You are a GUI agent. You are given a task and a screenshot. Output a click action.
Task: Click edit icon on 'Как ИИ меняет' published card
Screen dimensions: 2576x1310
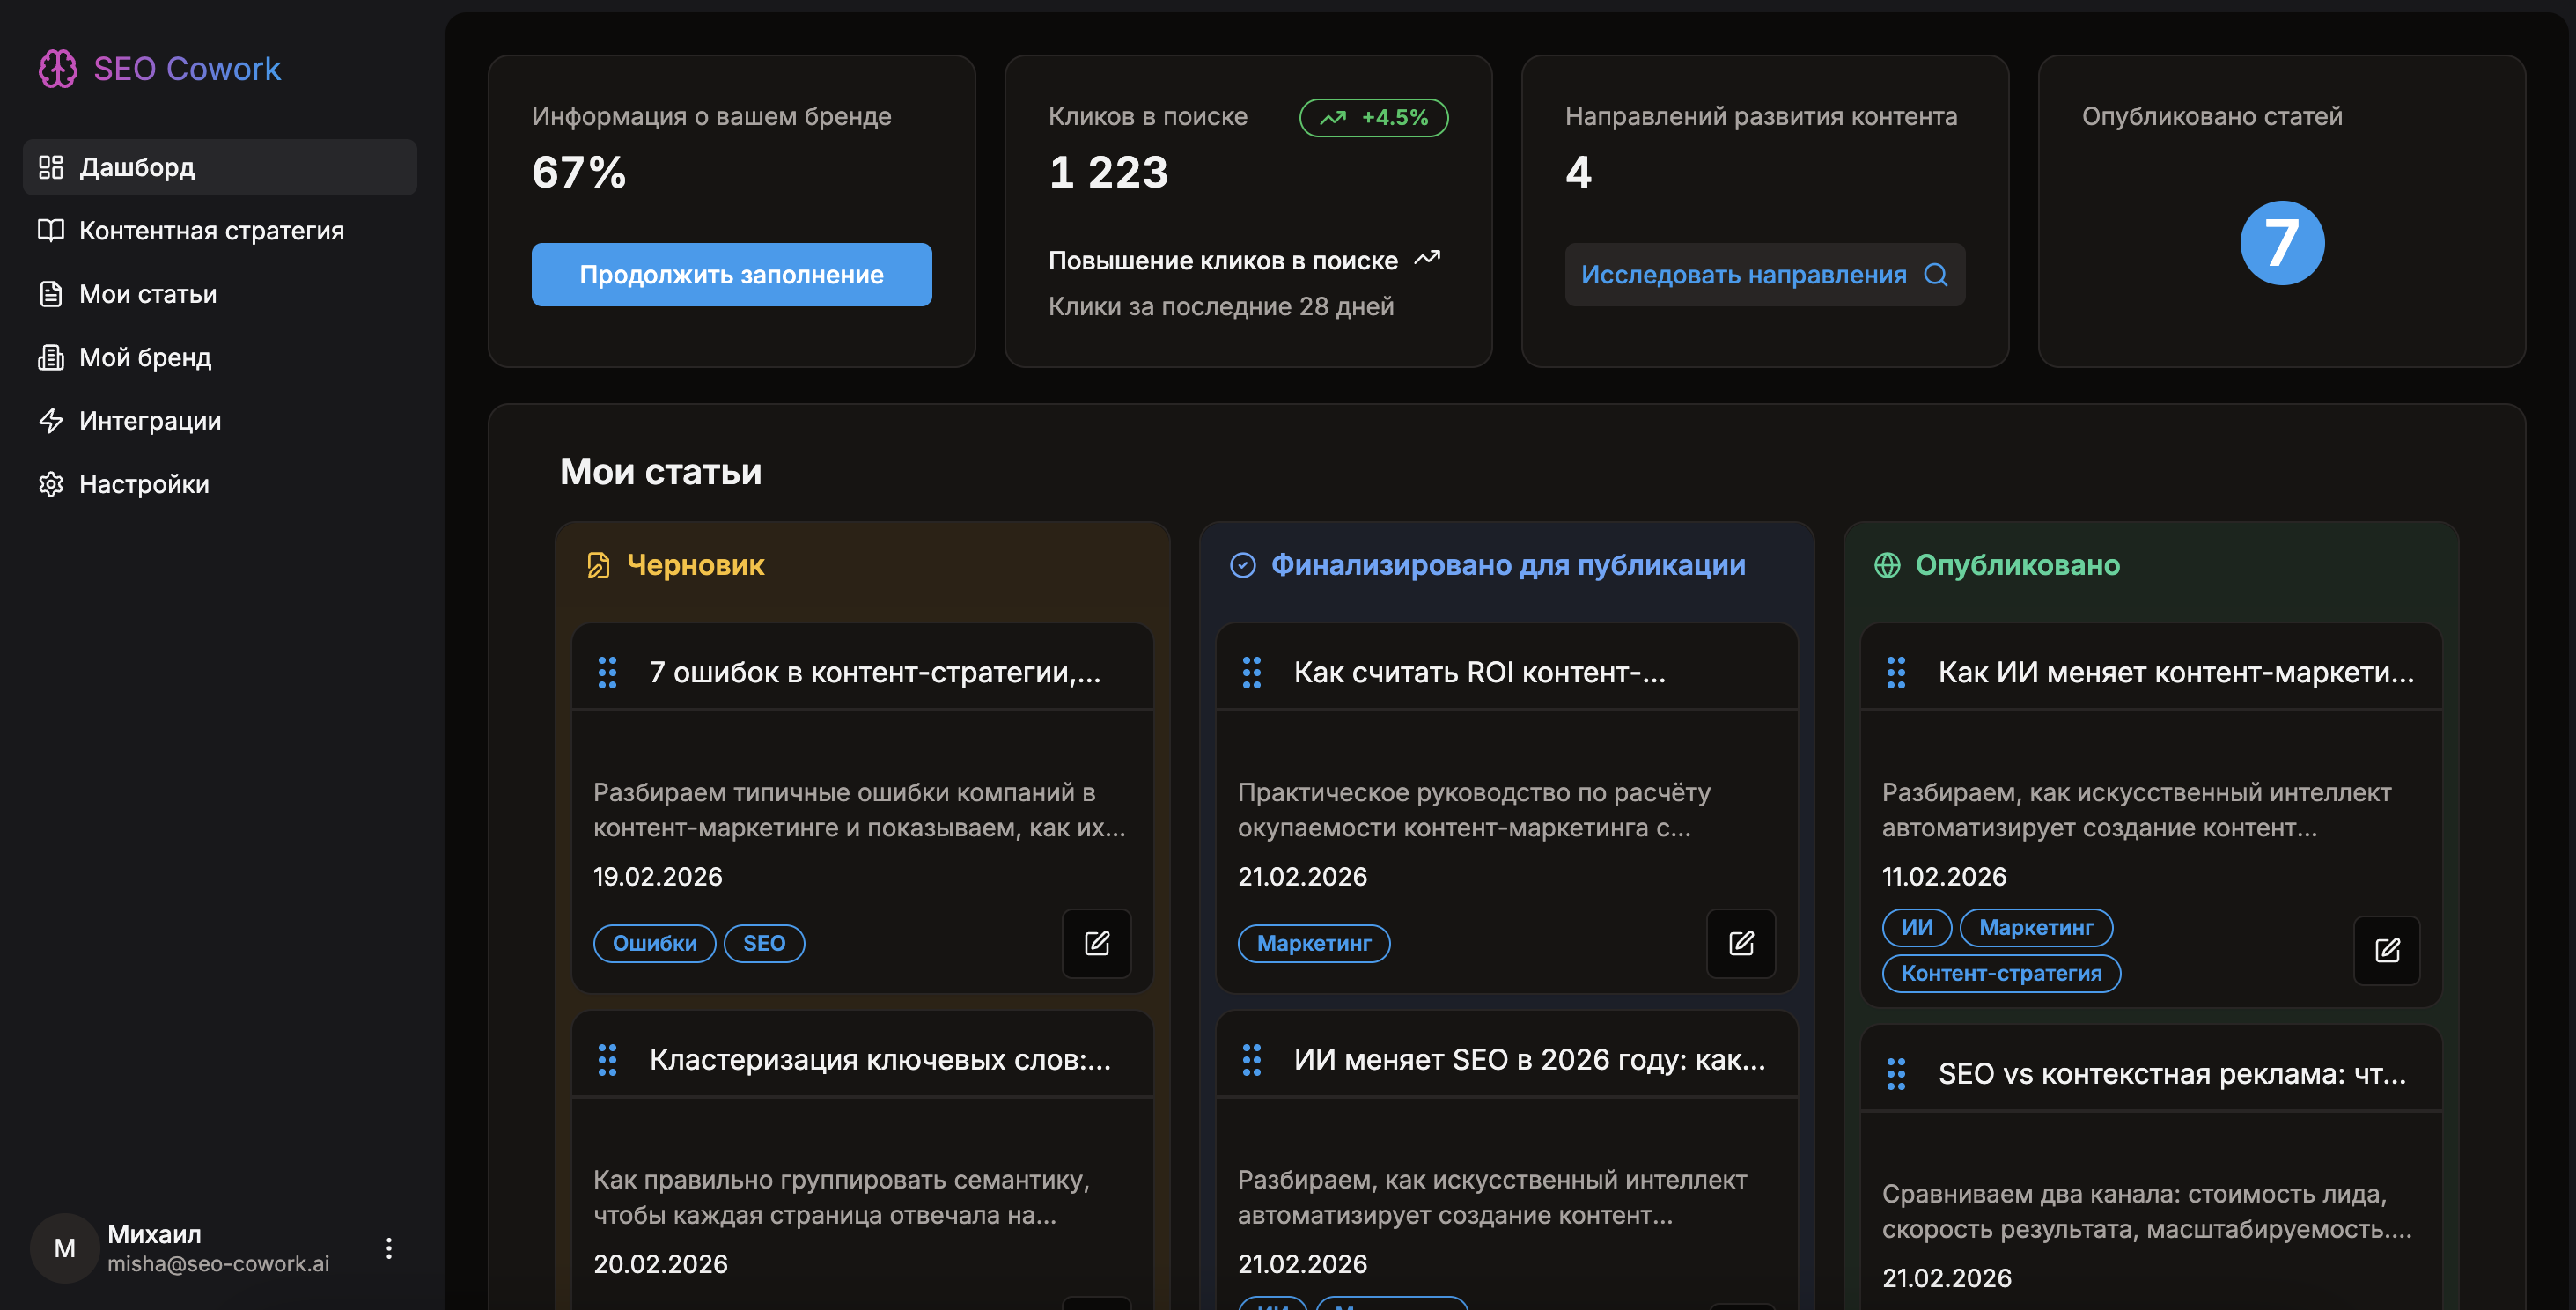pos(2386,950)
